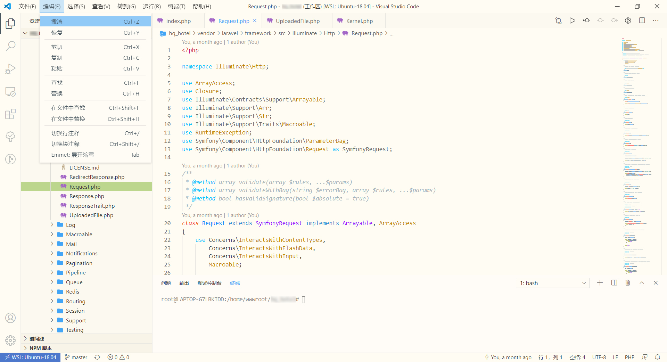Open the Extensions view
Viewport: 667px width, 362px height.
[10, 114]
